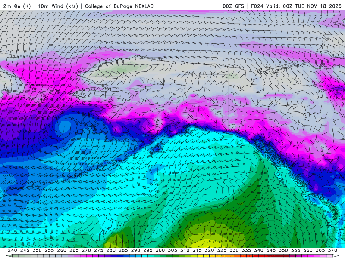Click the 250 color scale label
Screen dimensions: 345x258
tap(37, 250)
